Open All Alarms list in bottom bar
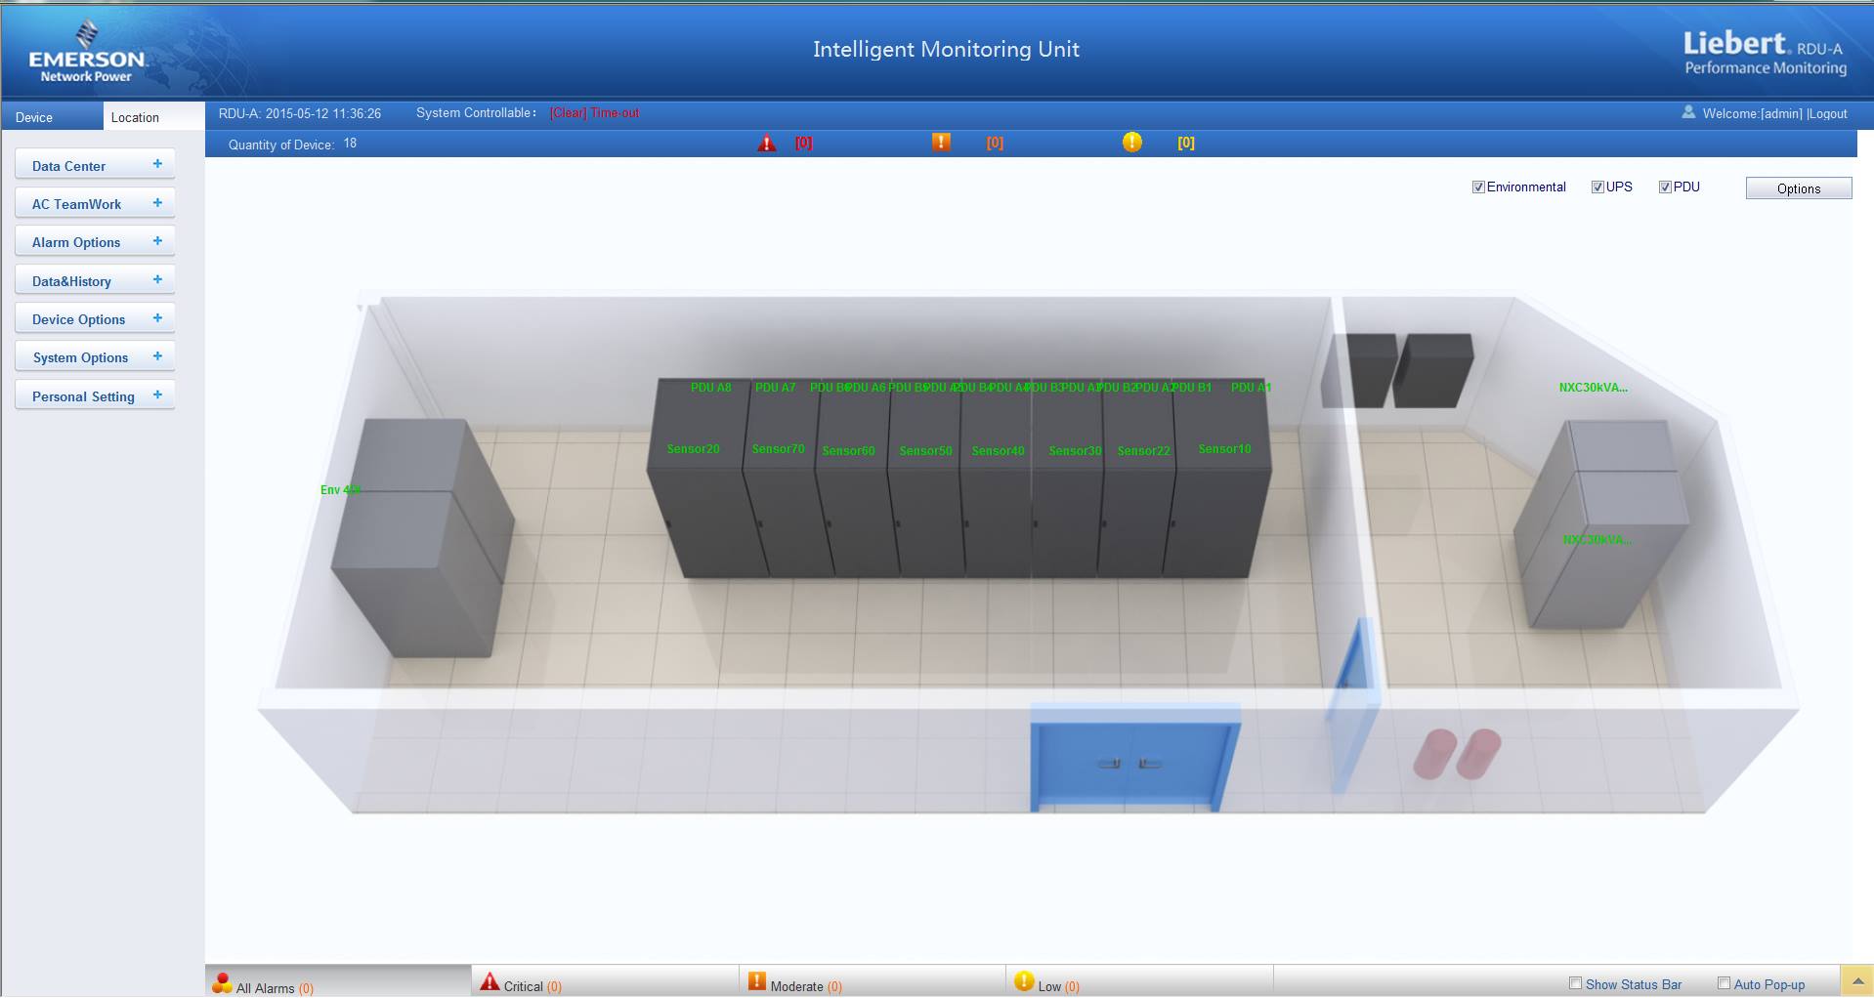Screen dimensions: 1874x998 point(264,986)
